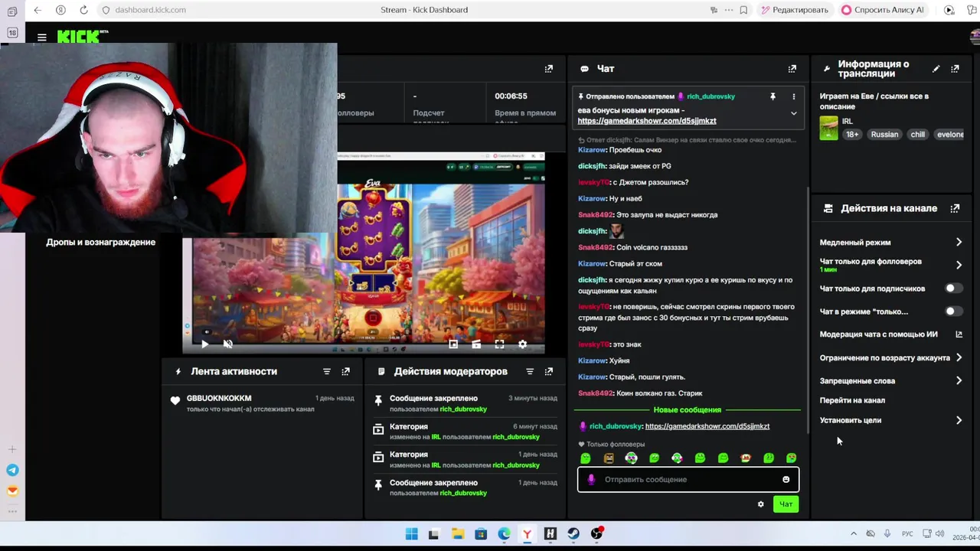Edit the stream information with the pencil icon
Viewport: 980px width, 551px height.
click(x=936, y=69)
